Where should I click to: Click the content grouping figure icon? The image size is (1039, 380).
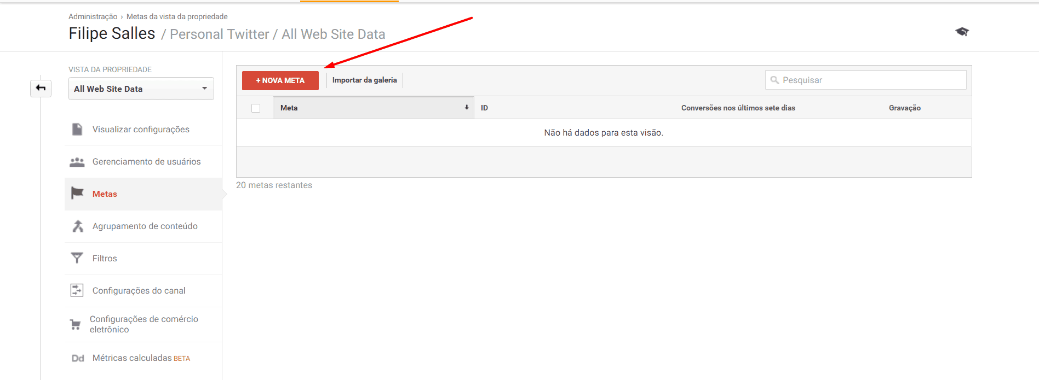78,226
